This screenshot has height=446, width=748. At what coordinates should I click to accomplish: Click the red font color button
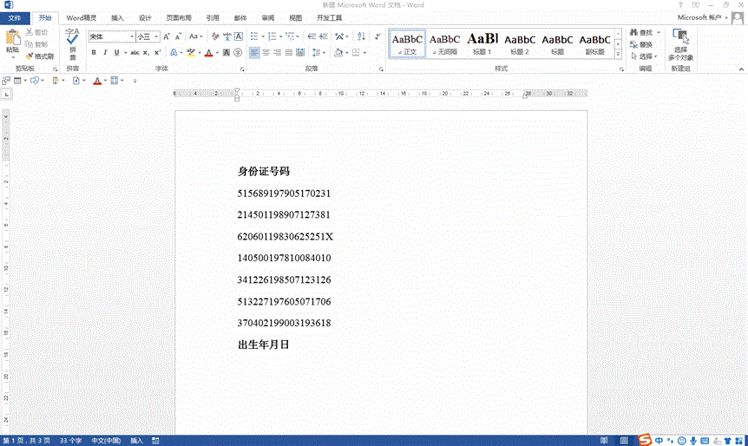click(207, 53)
